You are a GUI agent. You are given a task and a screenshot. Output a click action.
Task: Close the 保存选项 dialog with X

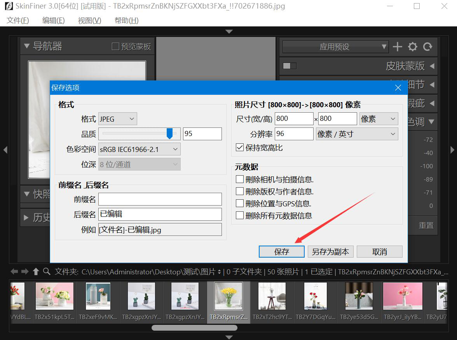398,88
